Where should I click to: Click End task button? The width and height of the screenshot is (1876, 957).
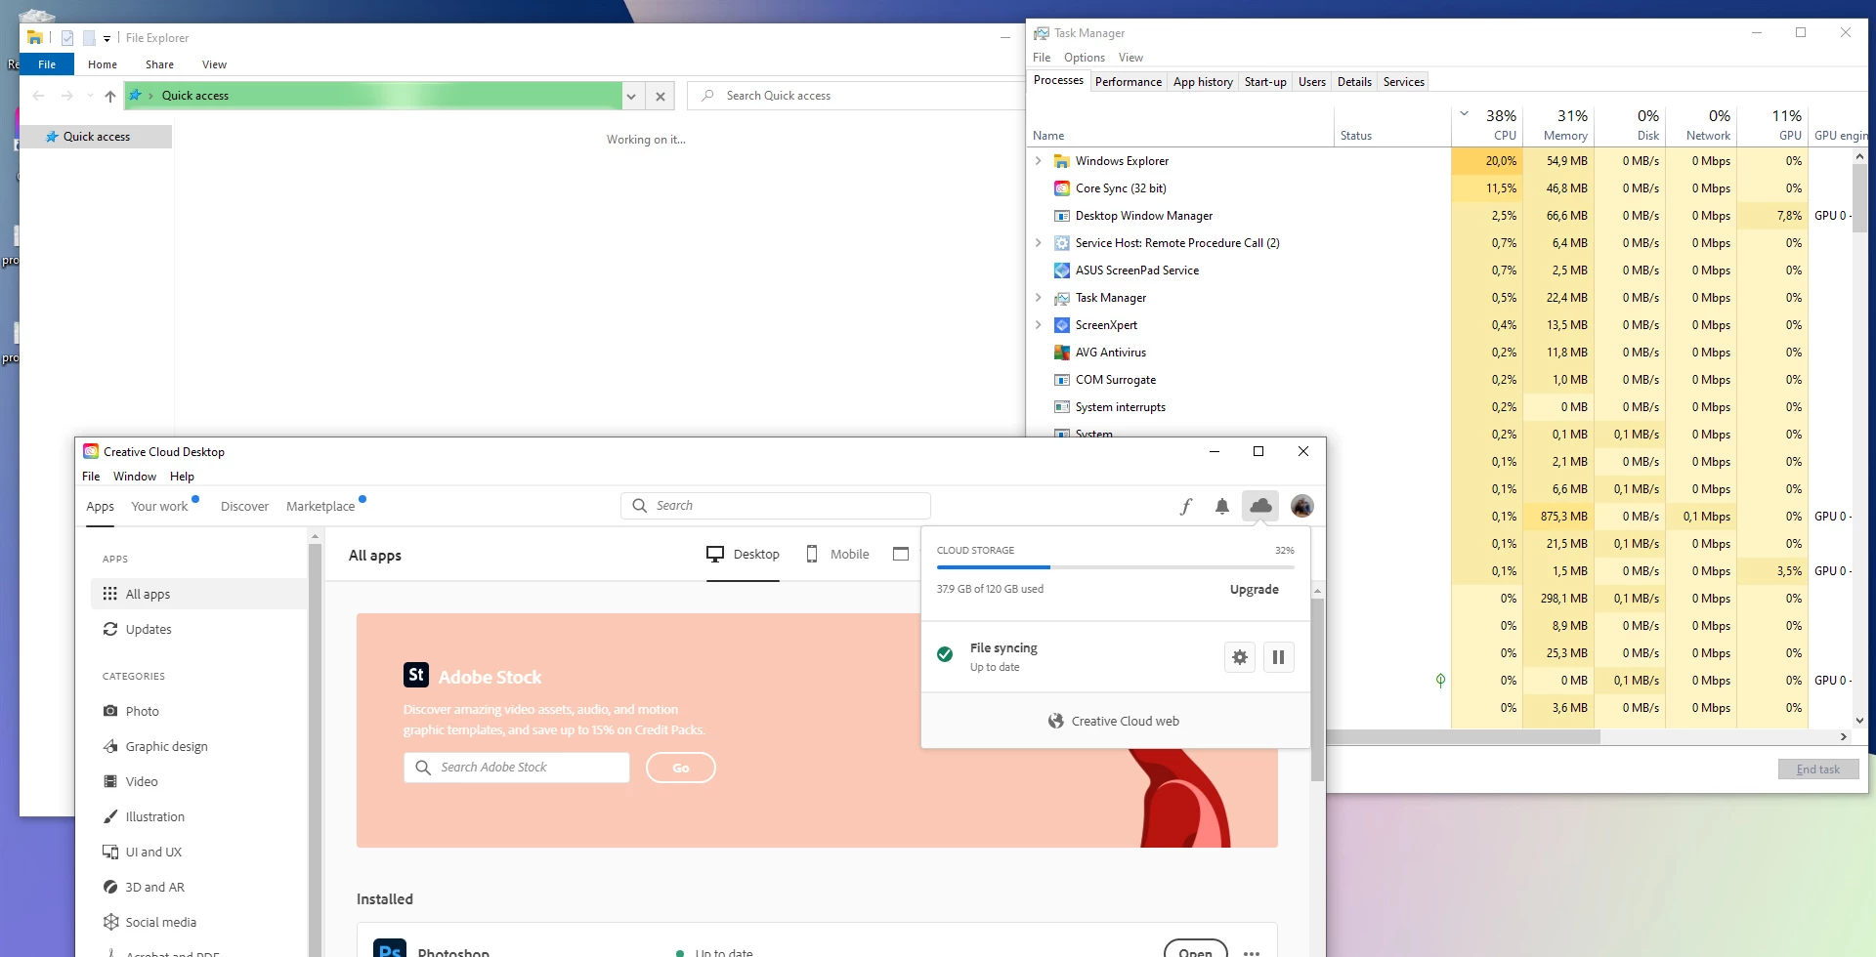pos(1817,770)
